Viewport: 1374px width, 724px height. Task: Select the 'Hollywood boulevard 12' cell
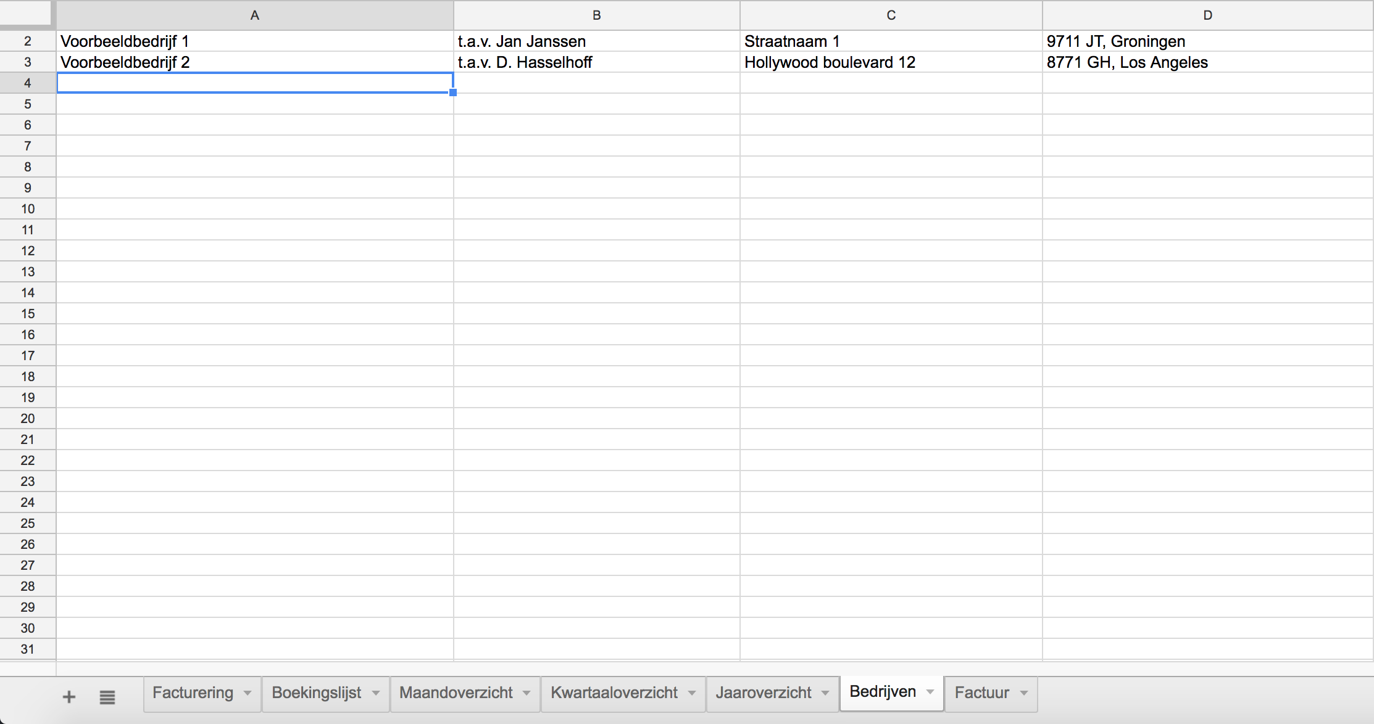[891, 62]
